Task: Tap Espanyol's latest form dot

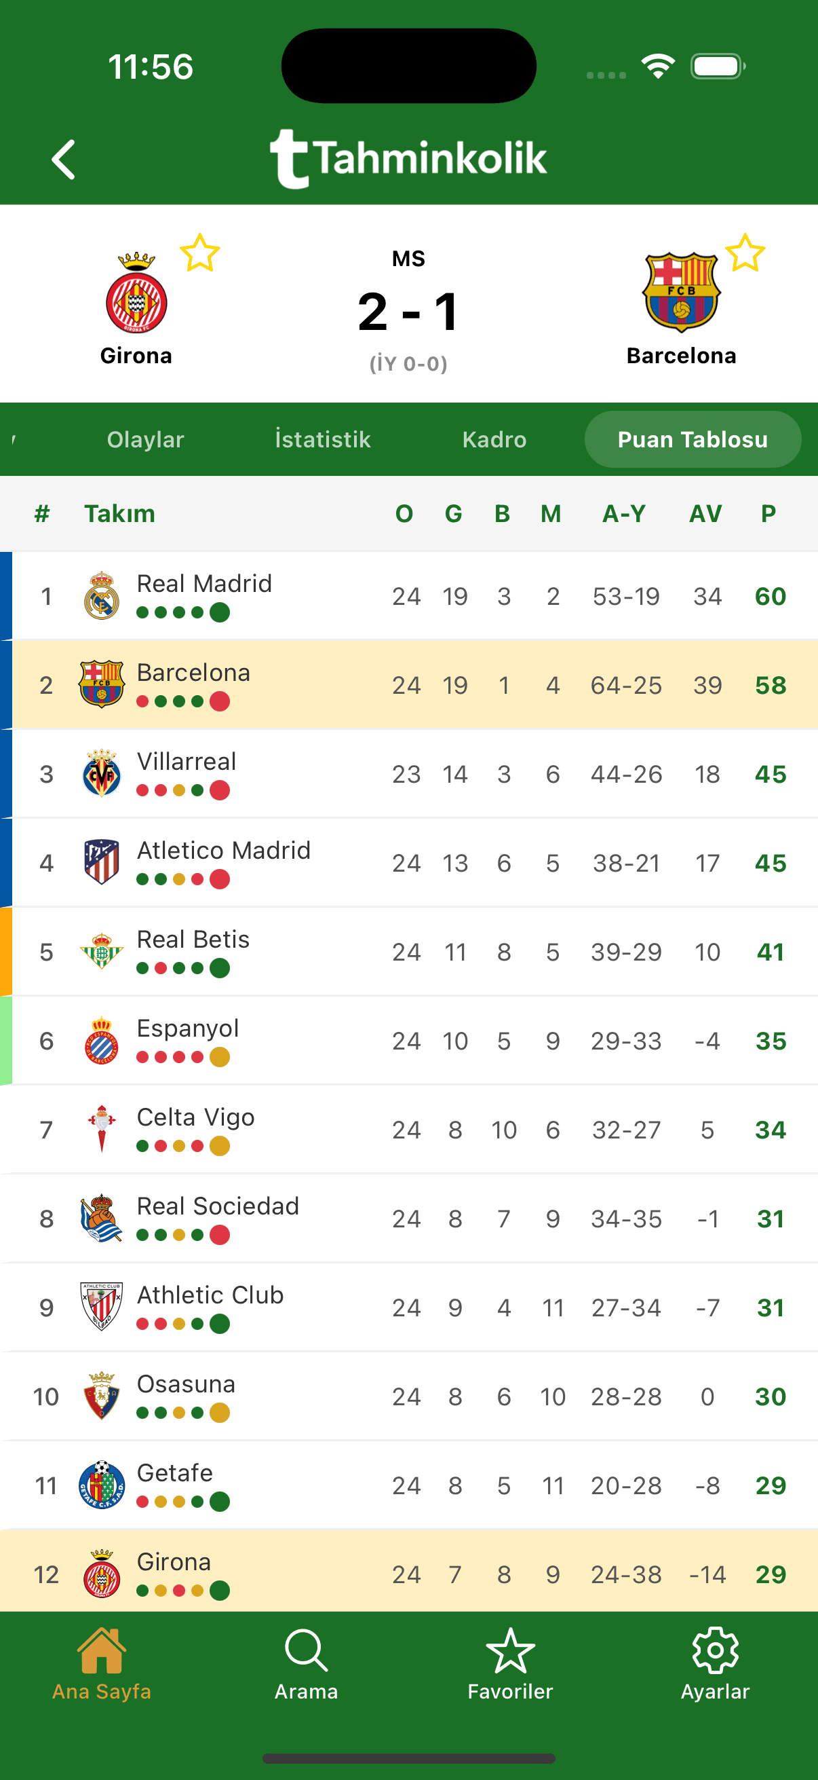Action: 220,1057
